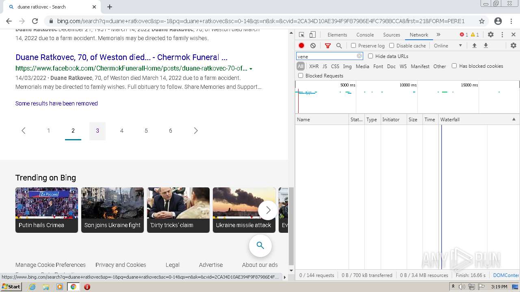
Task: Click the address bar URL
Action: click(x=260, y=21)
